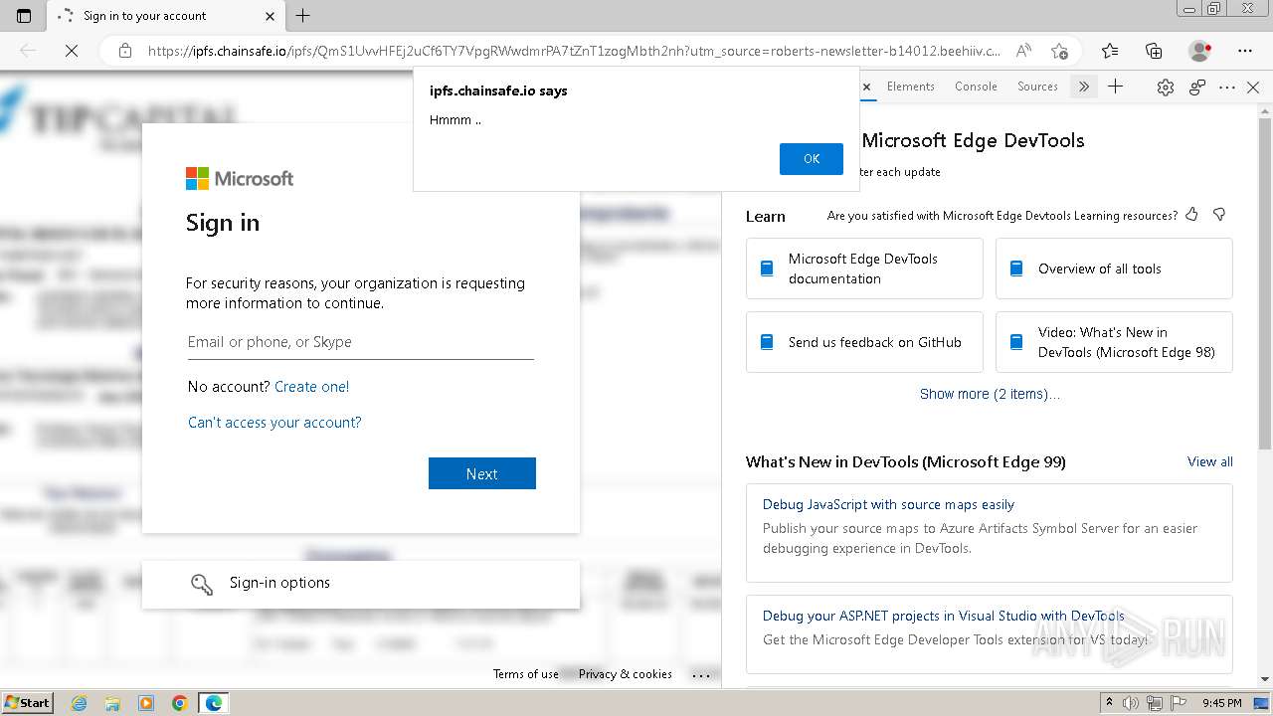Open Debug your ASP.NET projects article
This screenshot has height=716, width=1273.
coord(943,616)
